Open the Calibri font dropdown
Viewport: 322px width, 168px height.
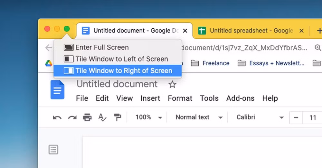260,117
